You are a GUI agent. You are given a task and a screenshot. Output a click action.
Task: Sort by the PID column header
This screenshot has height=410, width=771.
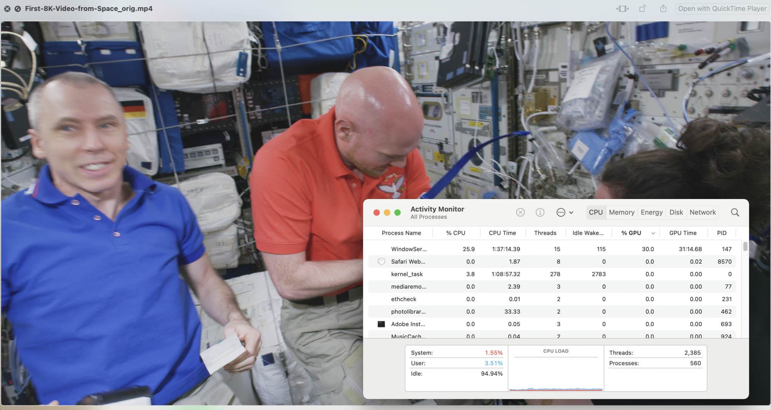(x=722, y=233)
